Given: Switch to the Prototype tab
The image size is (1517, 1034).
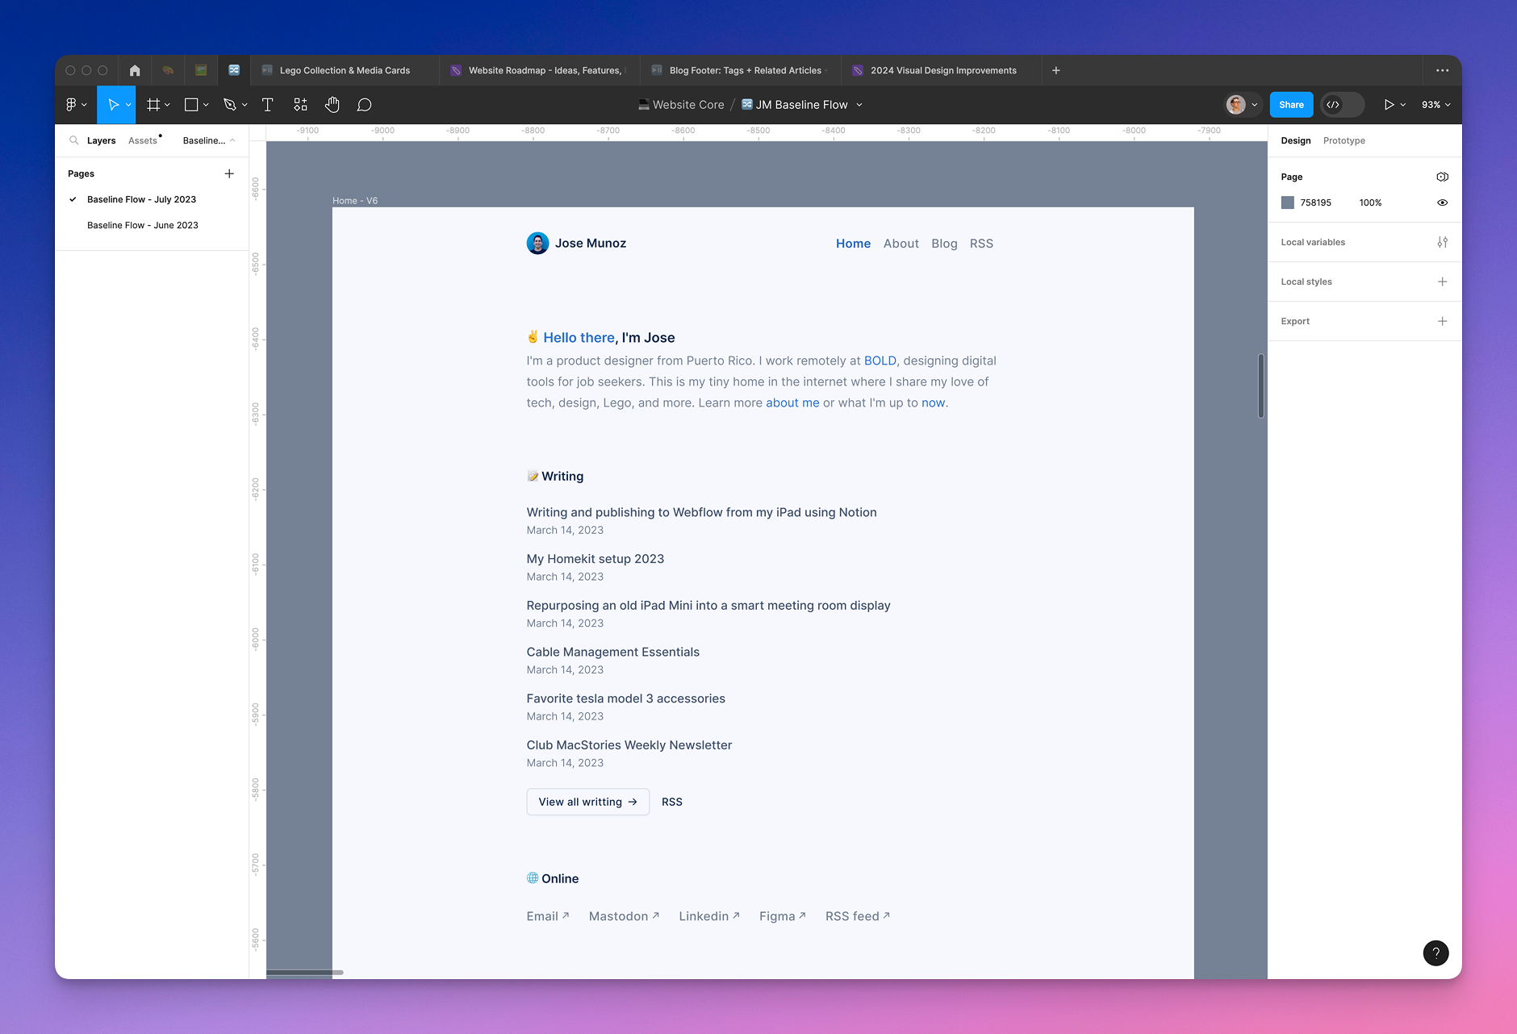Looking at the screenshot, I should (x=1344, y=140).
